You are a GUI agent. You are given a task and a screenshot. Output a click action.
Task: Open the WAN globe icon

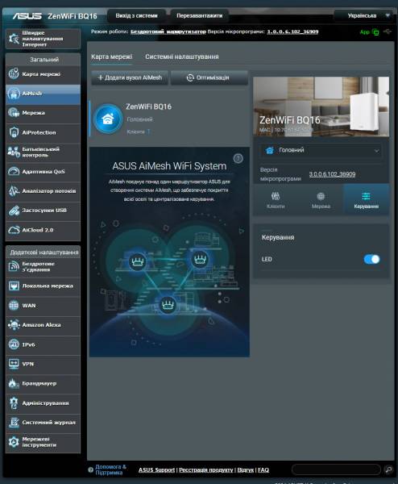point(14,305)
